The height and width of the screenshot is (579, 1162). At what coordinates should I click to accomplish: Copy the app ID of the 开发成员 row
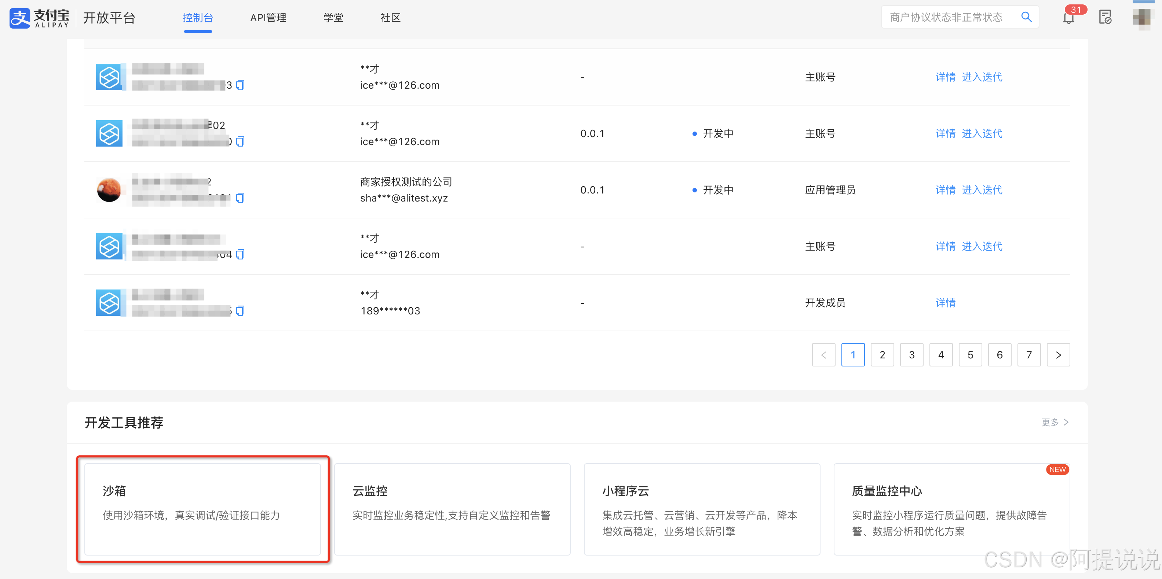click(240, 310)
